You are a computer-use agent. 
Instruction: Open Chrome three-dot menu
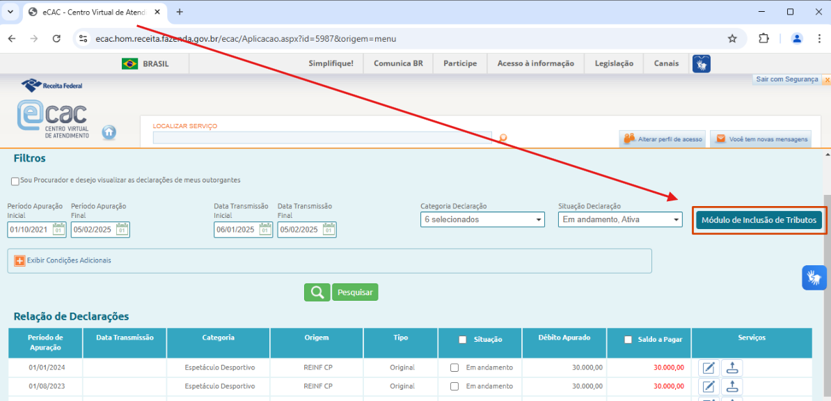[x=819, y=39]
